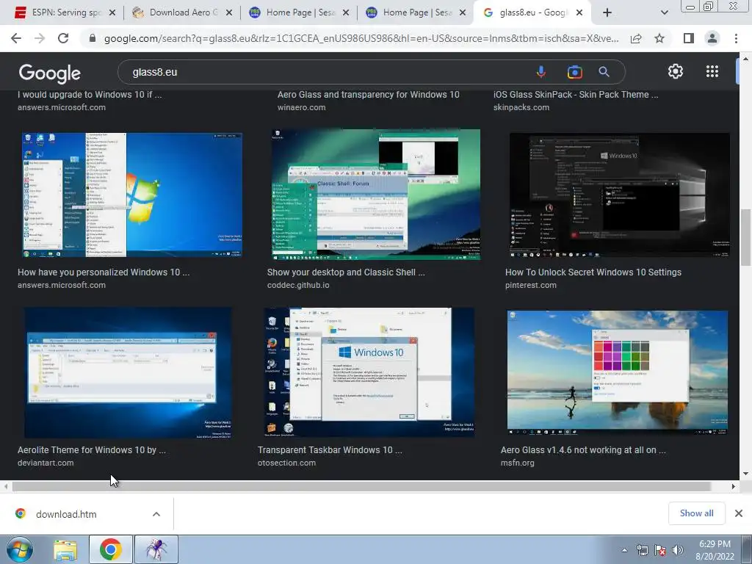Open 'Aero Glass and transparency for Windows 10'

369,95
